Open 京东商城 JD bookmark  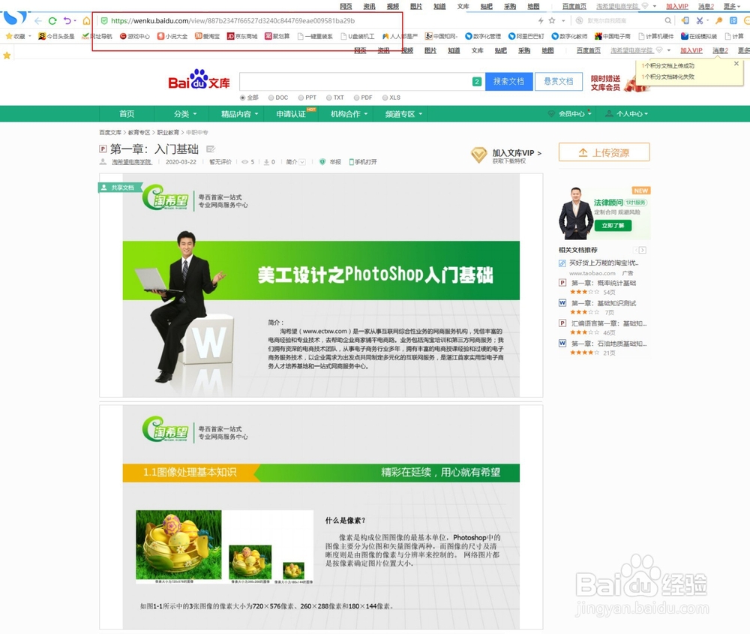[x=242, y=36]
